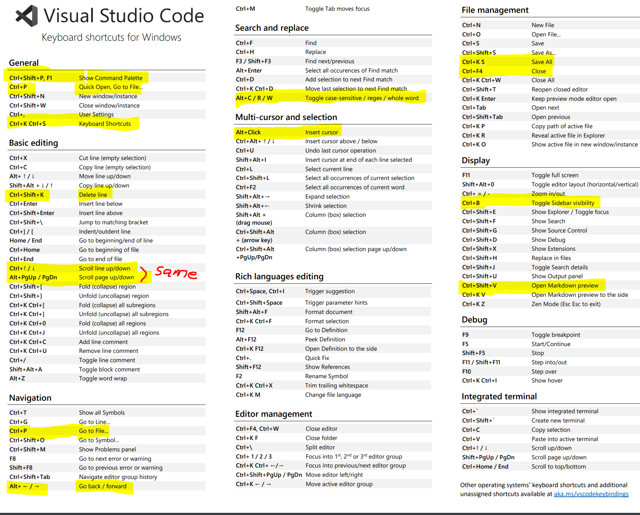The height and width of the screenshot is (515, 640).
Task: Click the 'Basic editing' section heading
Action: [34, 143]
